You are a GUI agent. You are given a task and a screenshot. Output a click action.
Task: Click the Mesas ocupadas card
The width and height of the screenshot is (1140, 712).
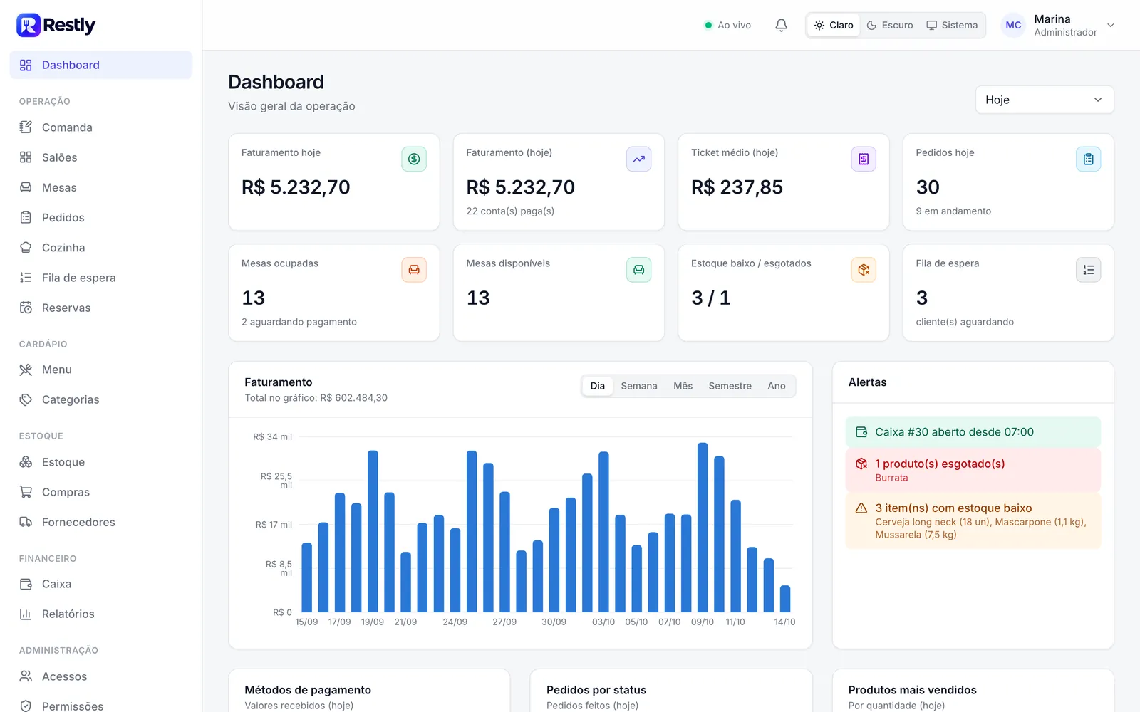[x=334, y=293]
